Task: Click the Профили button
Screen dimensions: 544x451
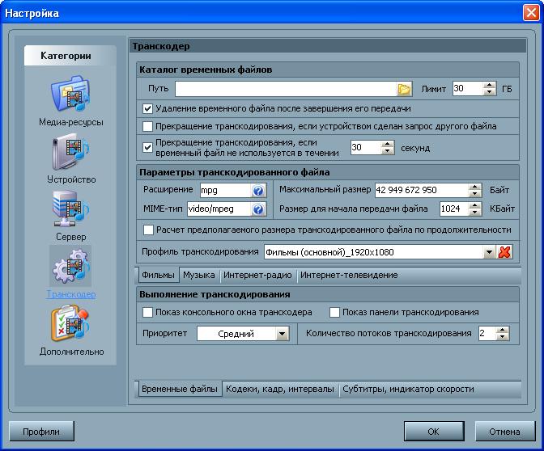Action: pos(40,432)
